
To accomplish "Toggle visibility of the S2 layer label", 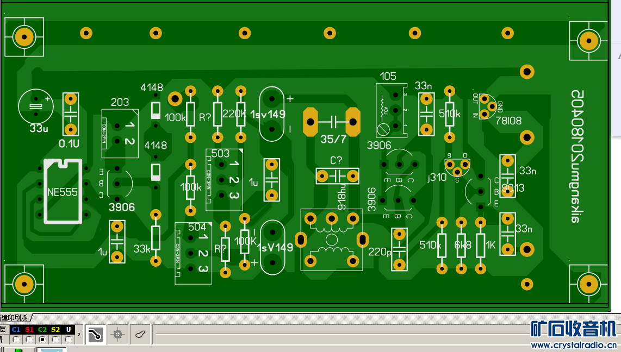I will coord(55,329).
